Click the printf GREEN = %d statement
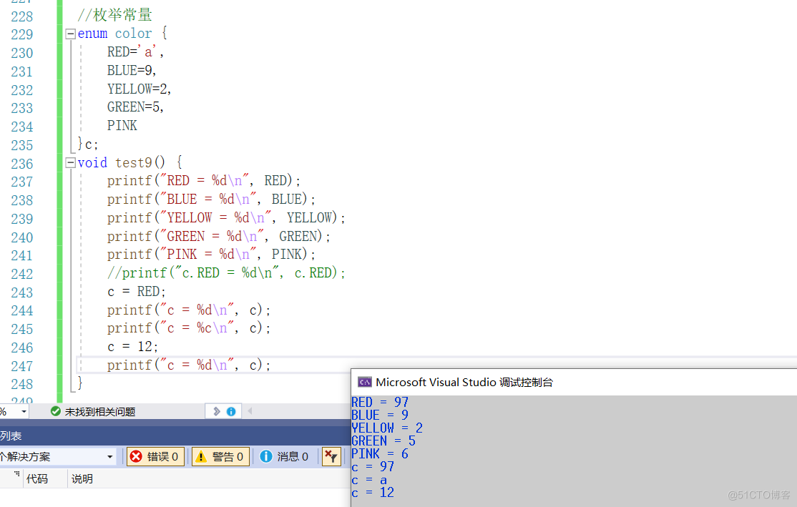The height and width of the screenshot is (507, 797). [x=218, y=236]
